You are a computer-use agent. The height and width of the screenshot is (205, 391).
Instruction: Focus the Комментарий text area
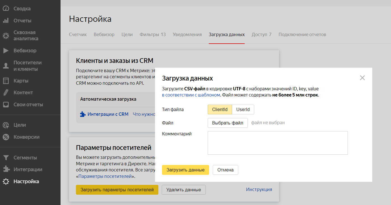pos(277,143)
